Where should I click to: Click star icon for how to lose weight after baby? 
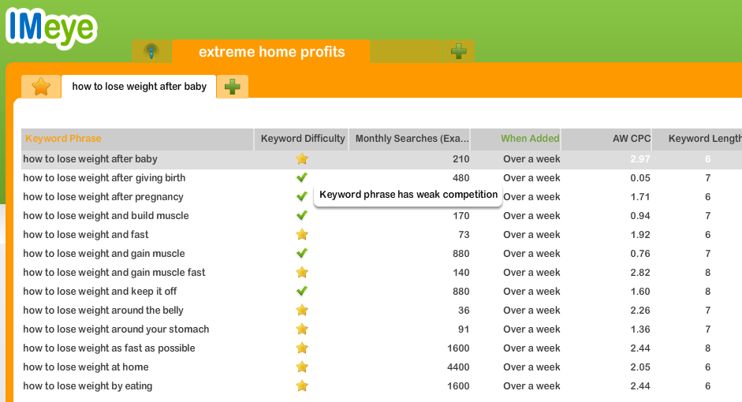(302, 159)
